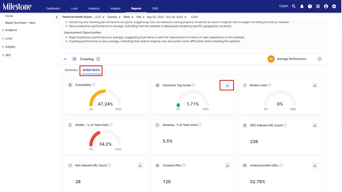This screenshot has width=342, height=192.
Task: Download the GSC Indexed URL Count data
Action: (315, 125)
